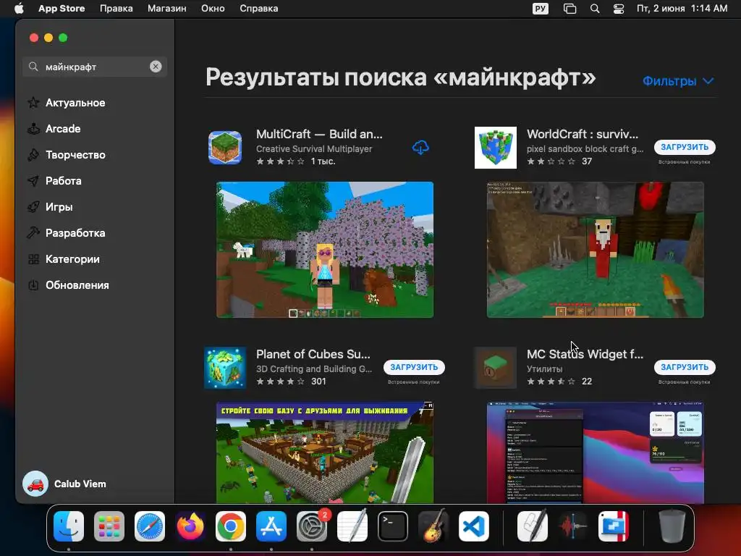
Task: Launch GarageBand from the Dock
Action: tap(433, 526)
